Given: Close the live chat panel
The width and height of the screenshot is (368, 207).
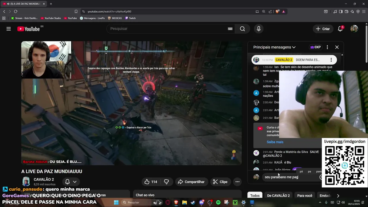Looking at the screenshot, I should (337, 47).
